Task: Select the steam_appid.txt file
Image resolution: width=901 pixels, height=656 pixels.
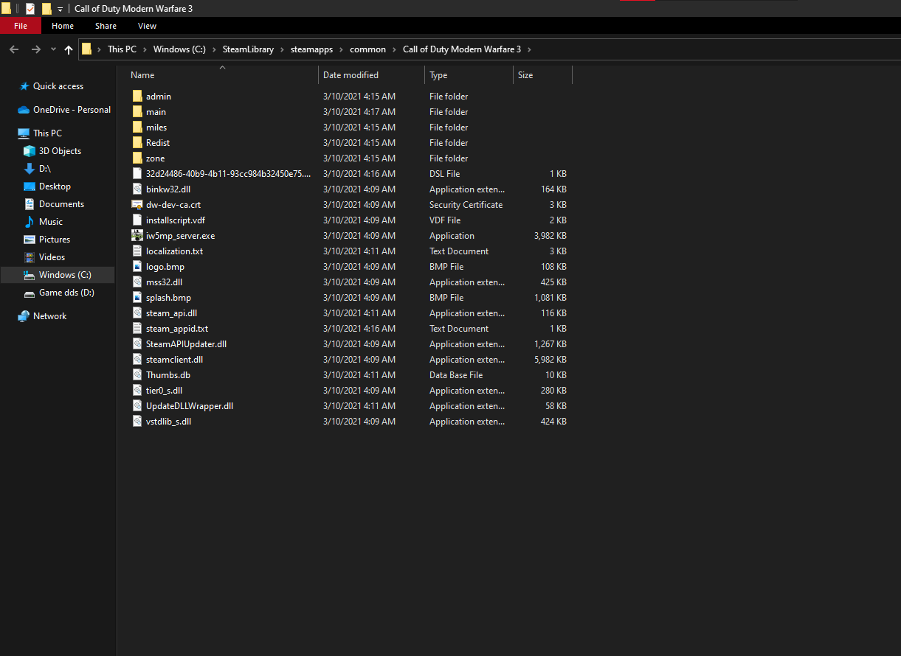Action: (x=177, y=329)
